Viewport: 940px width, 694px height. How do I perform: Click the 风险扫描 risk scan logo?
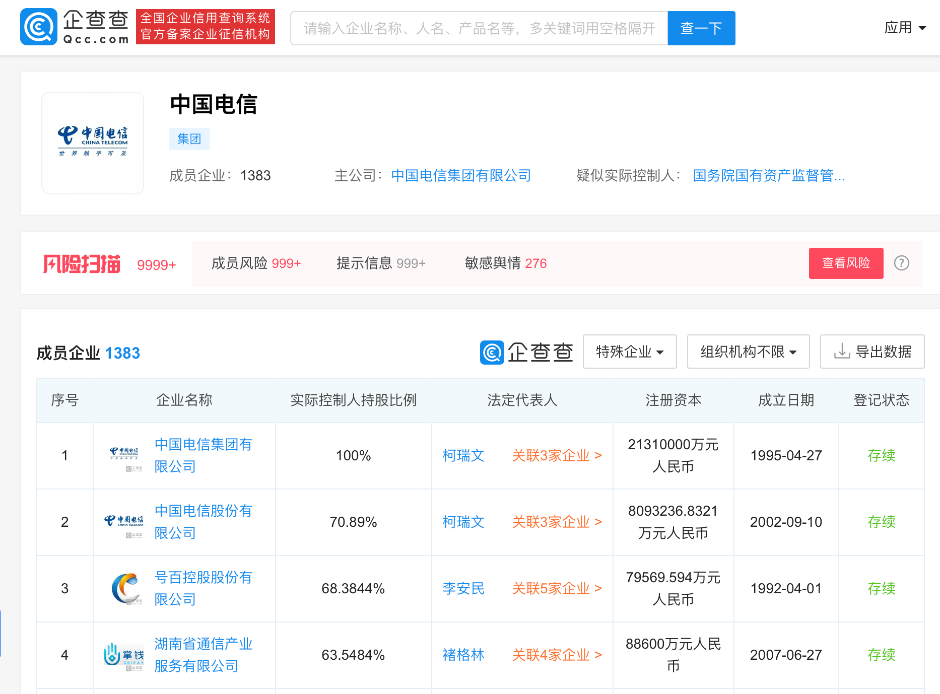82,264
